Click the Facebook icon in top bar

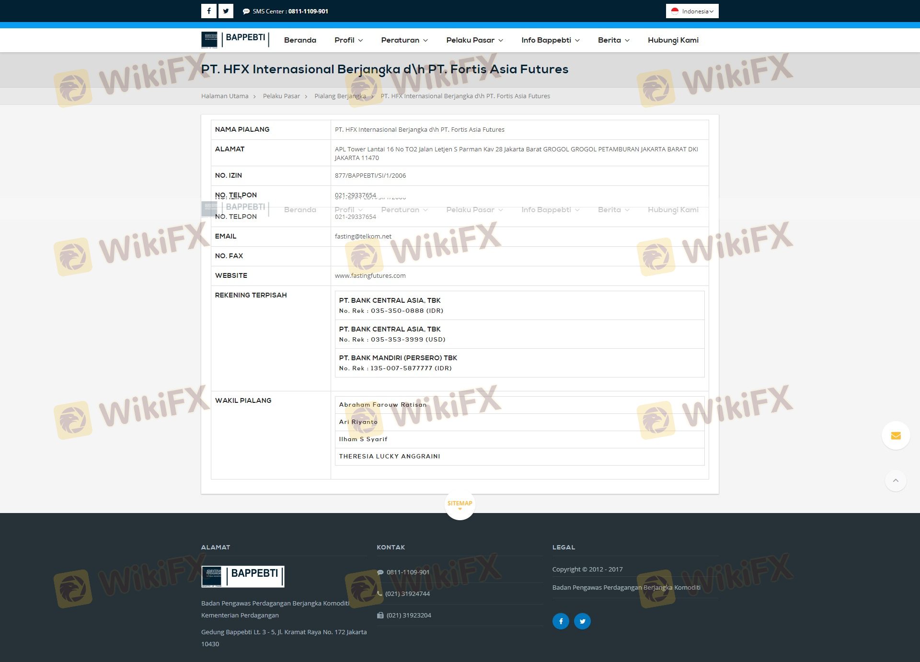click(x=208, y=11)
